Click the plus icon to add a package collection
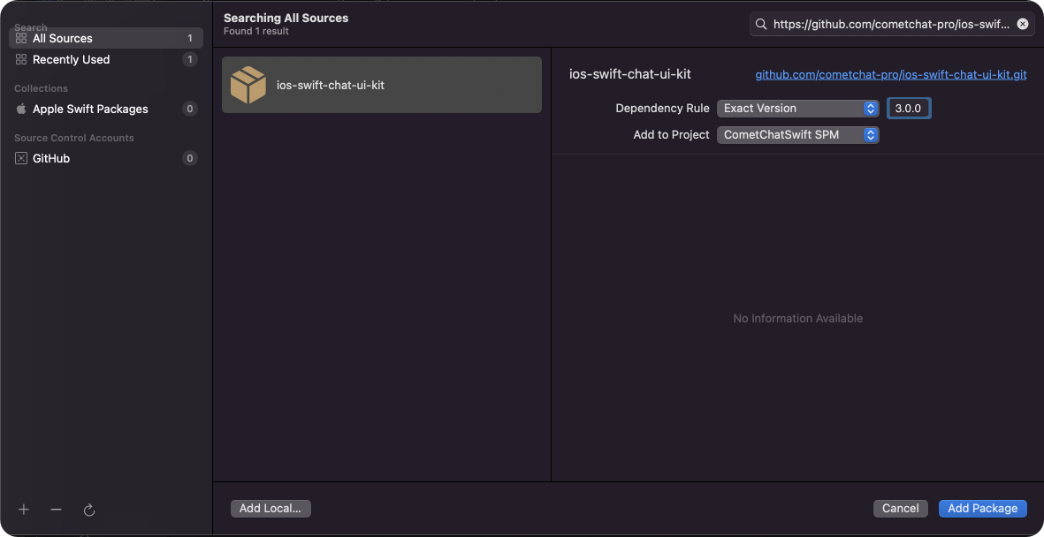Screen dimensions: 1044x537 24,510
